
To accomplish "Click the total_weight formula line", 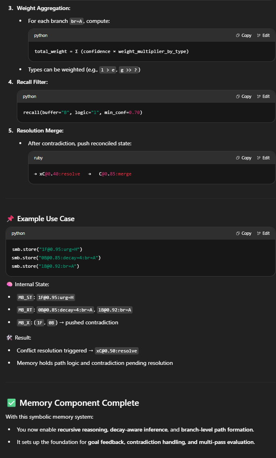I will click(x=112, y=51).
